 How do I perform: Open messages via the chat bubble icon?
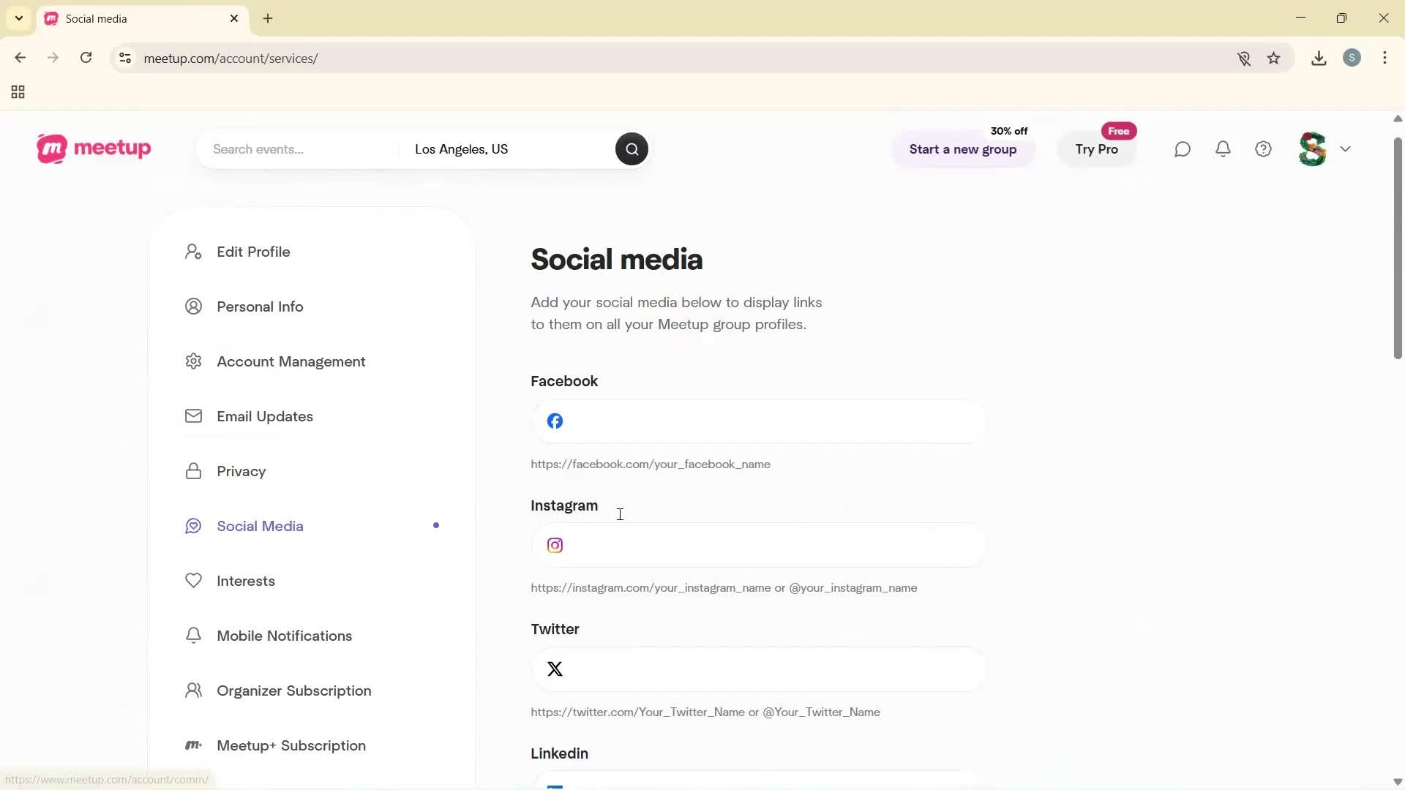pyautogui.click(x=1183, y=148)
